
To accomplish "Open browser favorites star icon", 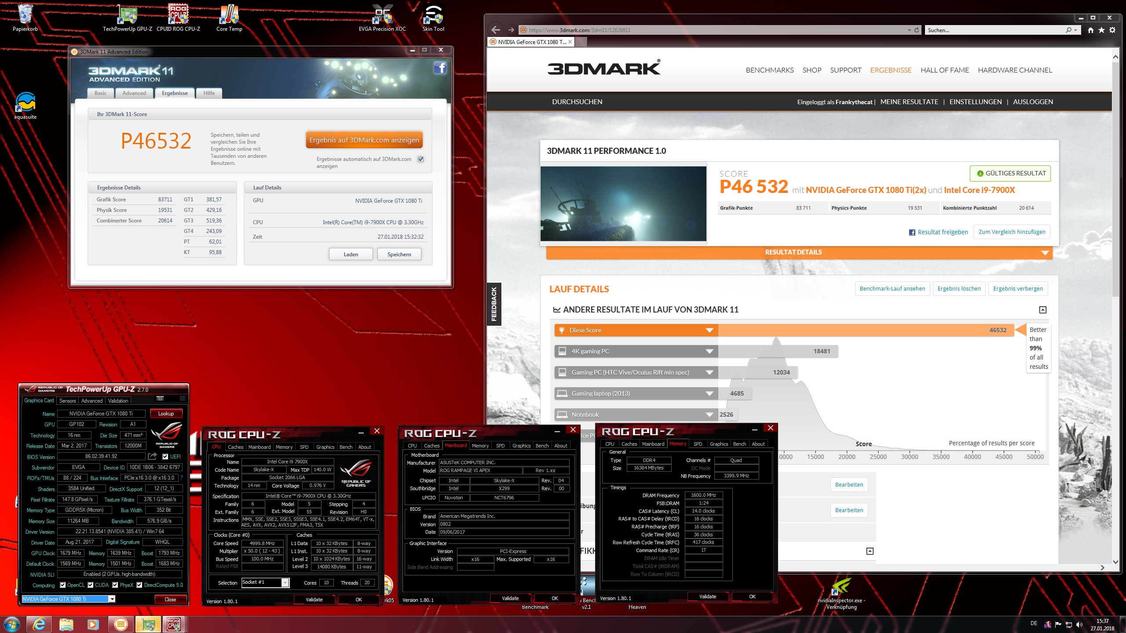I will click(x=1101, y=30).
